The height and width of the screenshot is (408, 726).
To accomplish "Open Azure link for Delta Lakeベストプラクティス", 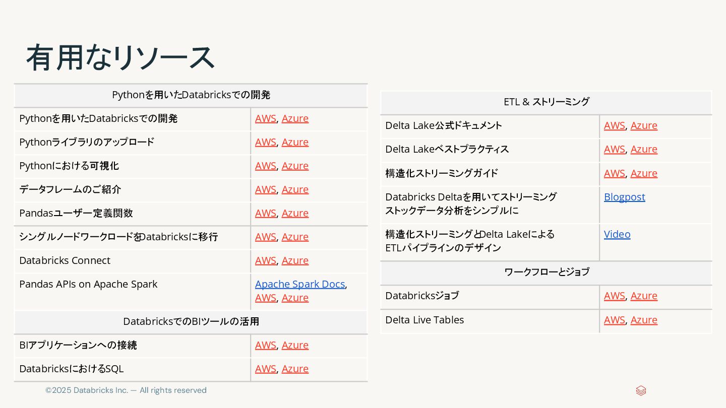I will point(644,149).
